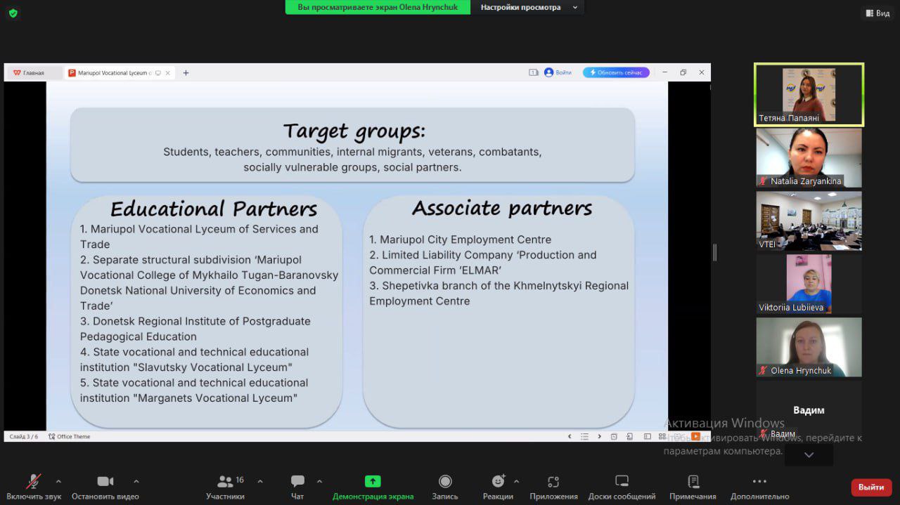Image resolution: width=900 pixels, height=505 pixels.
Task: Click Donetsk Regional Institute of Postgraduate text
Action: 195,329
